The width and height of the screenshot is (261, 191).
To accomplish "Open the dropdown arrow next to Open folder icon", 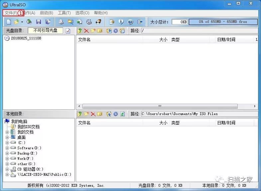I will coord(22,22).
